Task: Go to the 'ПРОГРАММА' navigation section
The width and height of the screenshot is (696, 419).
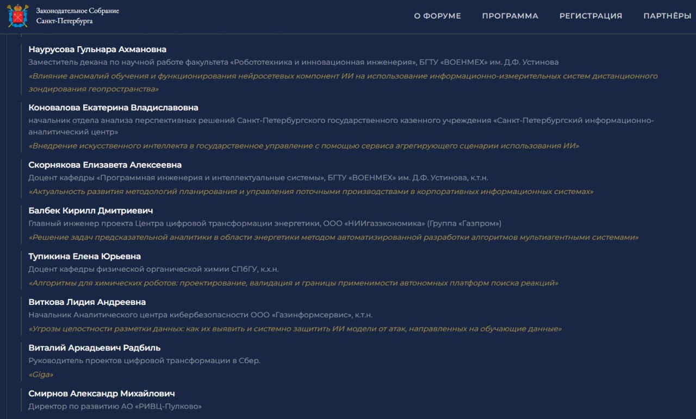Action: (510, 16)
